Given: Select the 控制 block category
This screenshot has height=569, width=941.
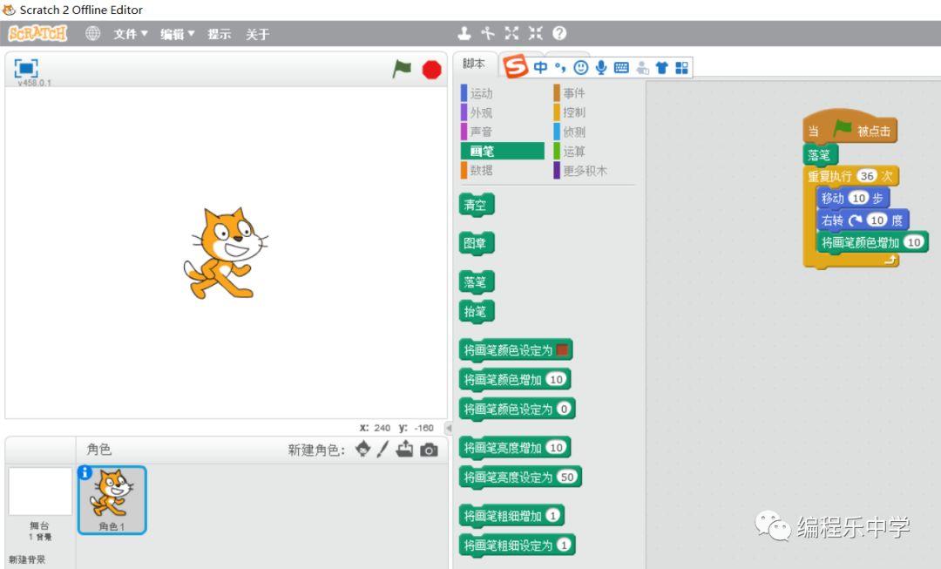Looking at the screenshot, I should [570, 112].
